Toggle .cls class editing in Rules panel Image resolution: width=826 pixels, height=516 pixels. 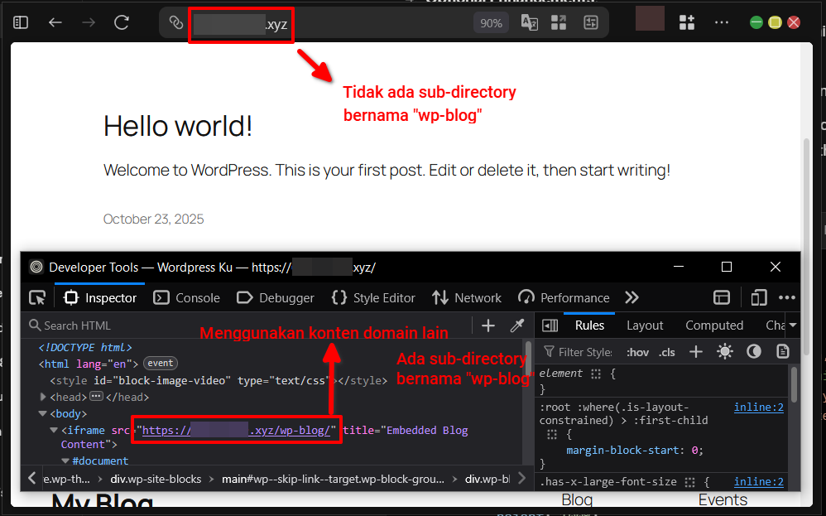(667, 351)
